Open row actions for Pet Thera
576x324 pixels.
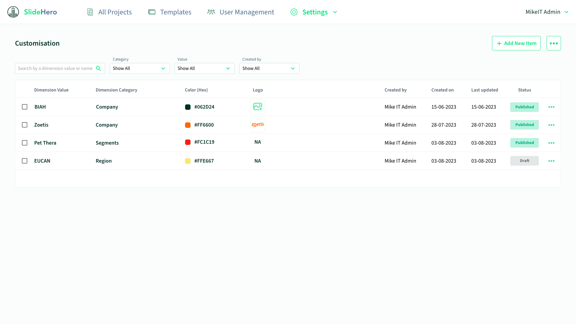click(x=551, y=143)
